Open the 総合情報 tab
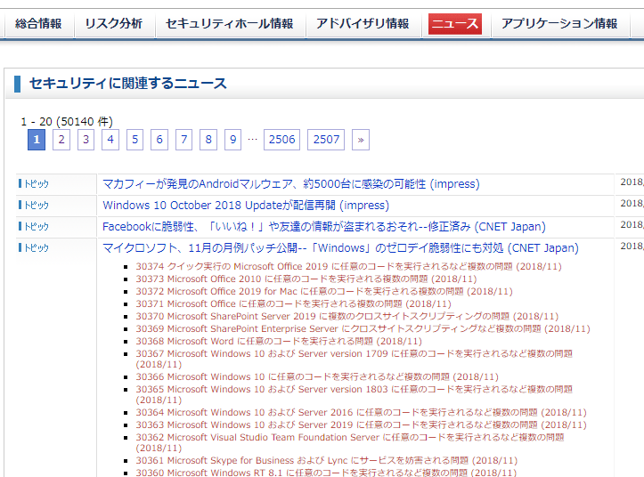 pyautogui.click(x=38, y=24)
